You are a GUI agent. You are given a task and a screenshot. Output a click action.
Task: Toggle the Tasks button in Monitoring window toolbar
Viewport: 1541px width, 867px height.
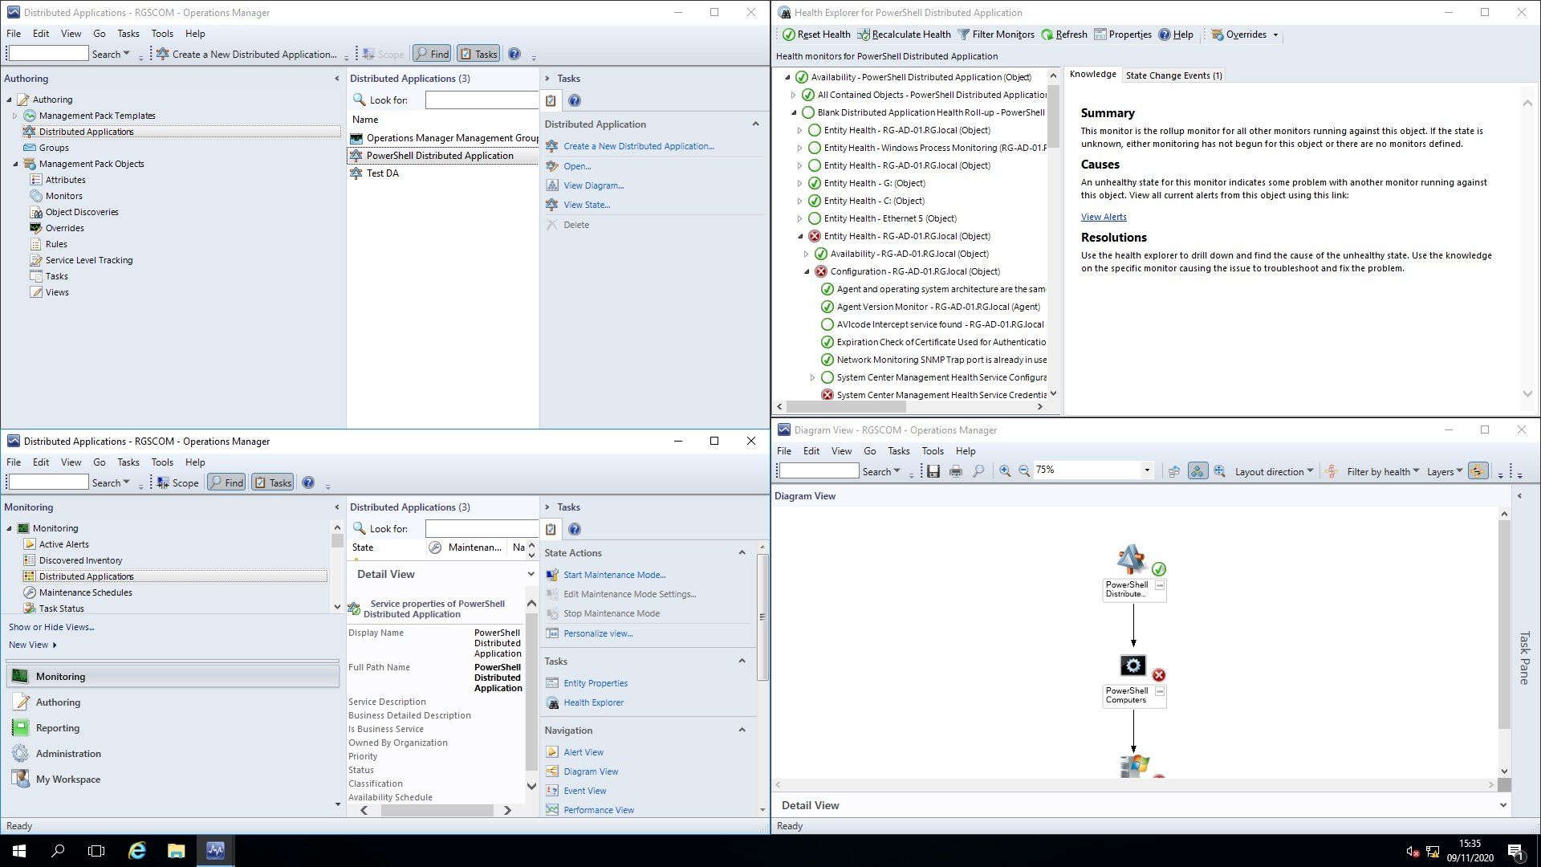click(x=273, y=482)
